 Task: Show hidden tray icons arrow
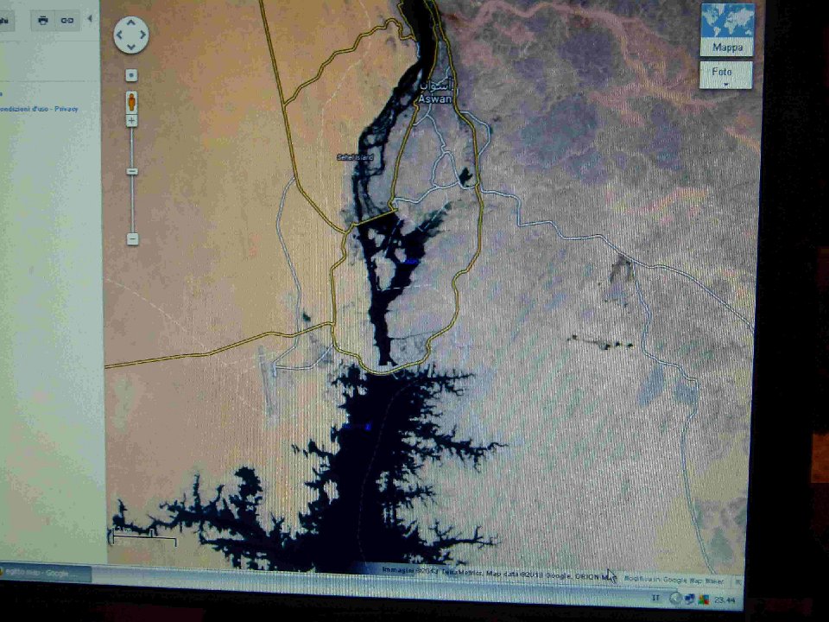pos(674,599)
